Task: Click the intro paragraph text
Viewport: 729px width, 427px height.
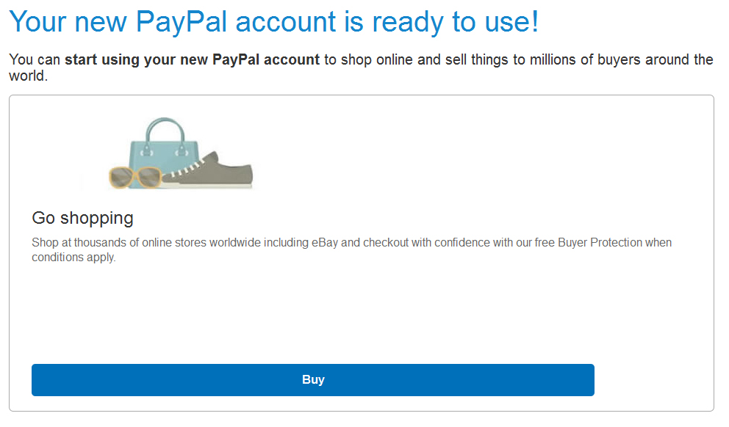Action: 360,66
